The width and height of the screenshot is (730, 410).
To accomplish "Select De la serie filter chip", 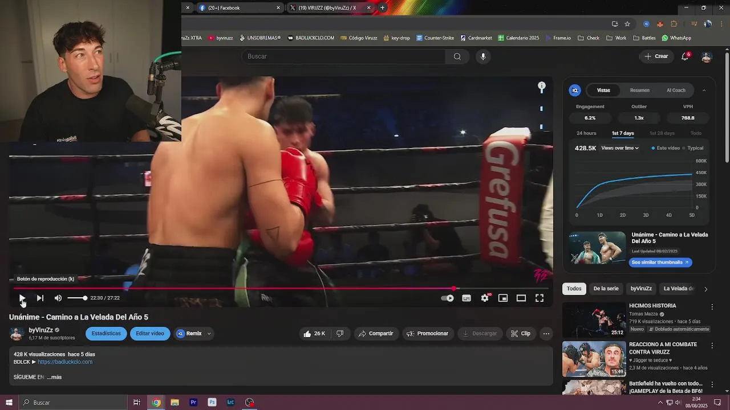I will [606, 289].
